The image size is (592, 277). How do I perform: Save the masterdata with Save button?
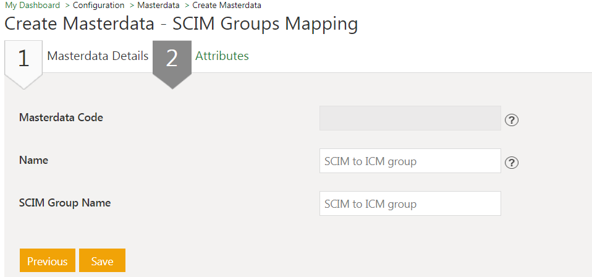coord(102,261)
